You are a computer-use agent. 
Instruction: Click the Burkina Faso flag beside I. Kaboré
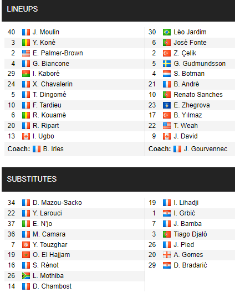(26, 74)
